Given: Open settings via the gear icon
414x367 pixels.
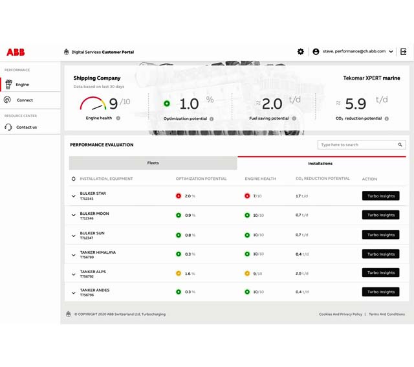Looking at the screenshot, I should click(300, 52).
